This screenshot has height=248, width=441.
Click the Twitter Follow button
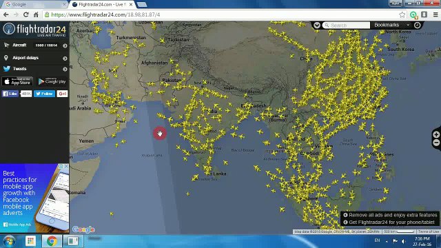point(44,94)
